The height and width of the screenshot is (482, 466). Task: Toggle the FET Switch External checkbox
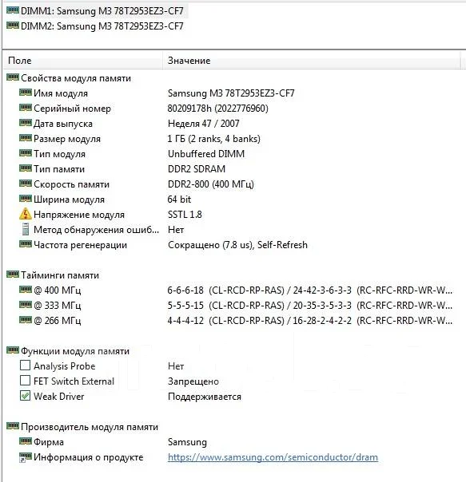[x=25, y=380]
